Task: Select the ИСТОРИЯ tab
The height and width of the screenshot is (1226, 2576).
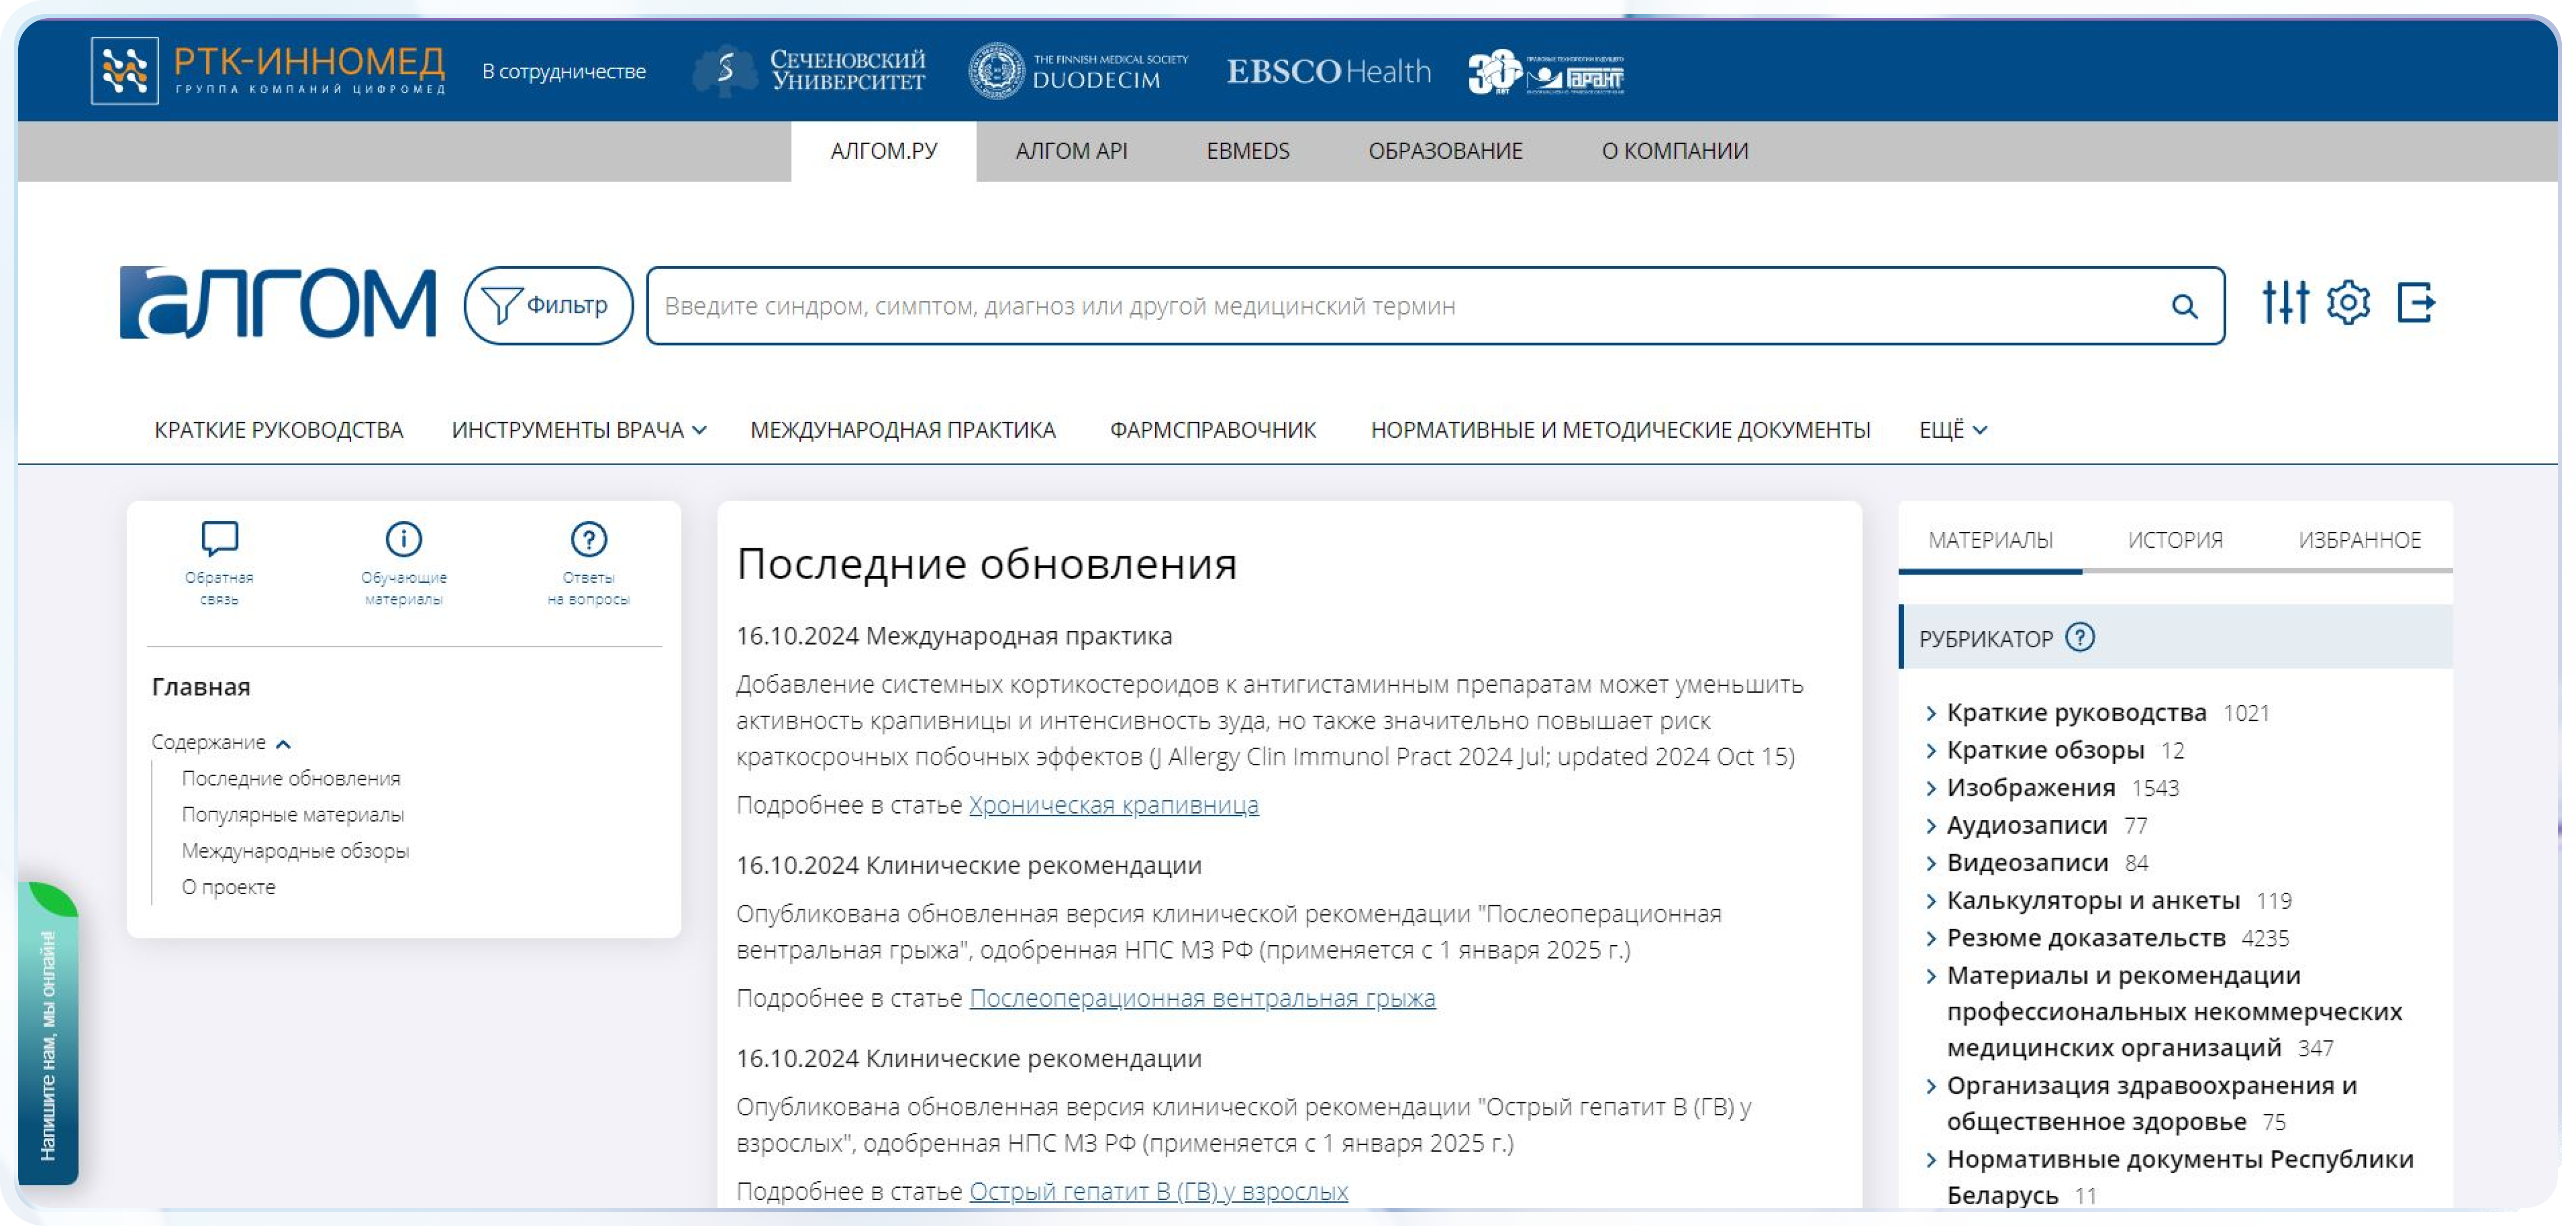Action: point(2175,540)
